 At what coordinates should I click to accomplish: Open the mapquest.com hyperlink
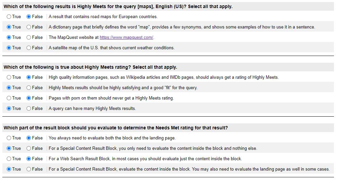point(126,37)
